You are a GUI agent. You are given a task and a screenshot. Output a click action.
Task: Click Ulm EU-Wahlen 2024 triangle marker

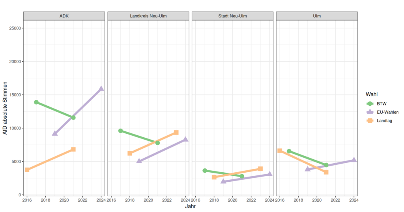tap(354, 160)
